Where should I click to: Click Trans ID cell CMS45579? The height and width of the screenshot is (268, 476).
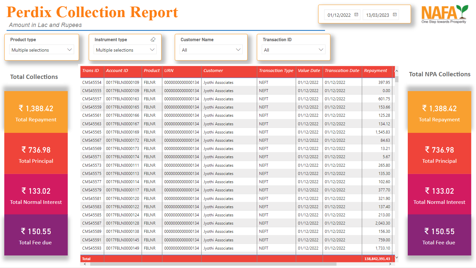pos(92,190)
